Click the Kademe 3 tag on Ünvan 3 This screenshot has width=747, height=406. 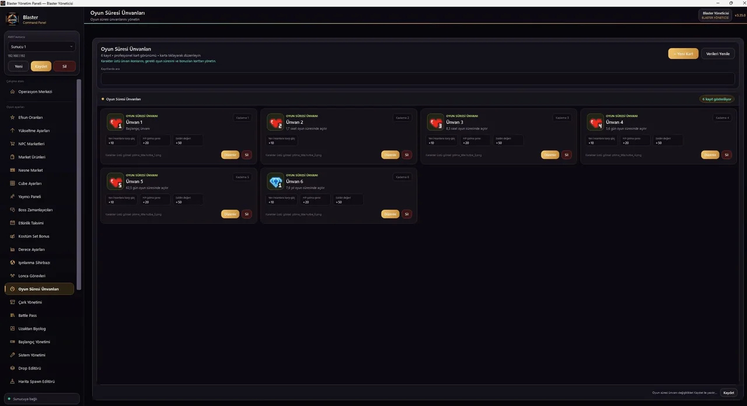(562, 118)
